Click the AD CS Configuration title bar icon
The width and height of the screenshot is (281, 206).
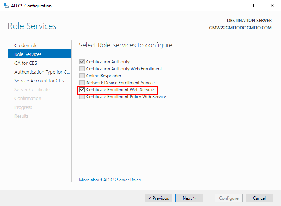[6, 6]
